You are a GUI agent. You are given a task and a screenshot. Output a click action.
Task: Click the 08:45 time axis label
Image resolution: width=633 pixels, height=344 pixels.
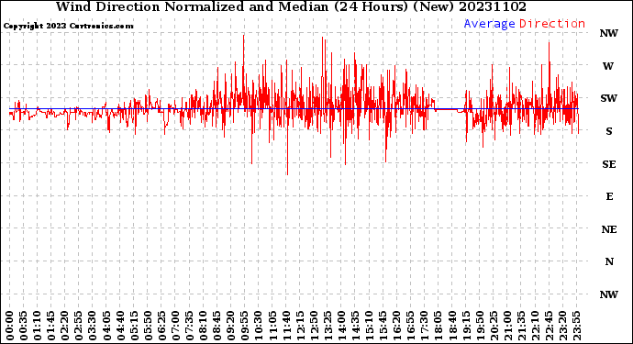[x=217, y=326]
